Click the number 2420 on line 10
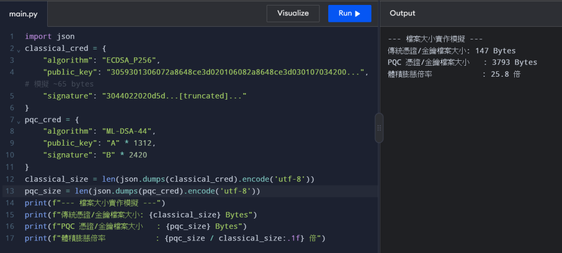The image size is (562, 253). 138,155
